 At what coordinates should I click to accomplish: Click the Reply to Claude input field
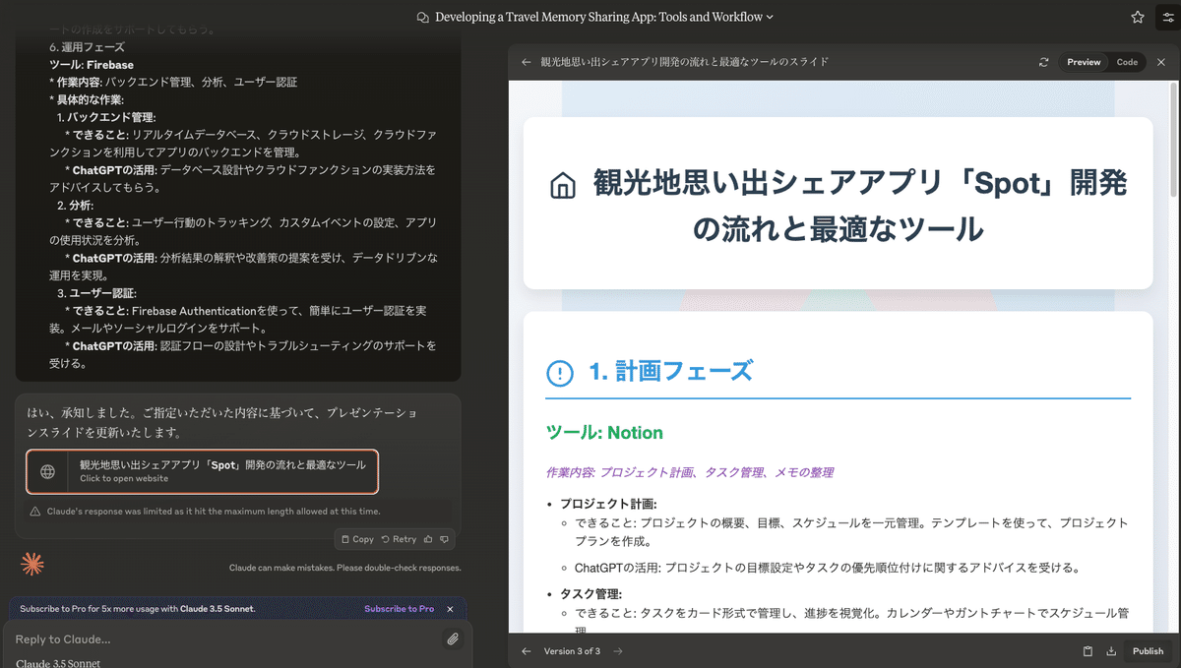[x=221, y=638]
